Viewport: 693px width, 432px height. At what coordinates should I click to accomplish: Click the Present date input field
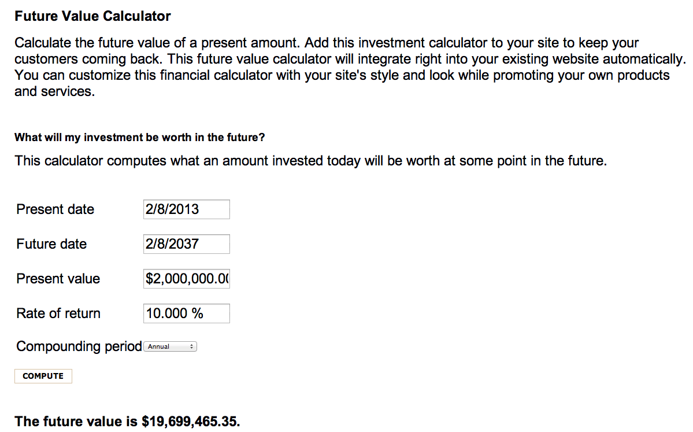[186, 209]
